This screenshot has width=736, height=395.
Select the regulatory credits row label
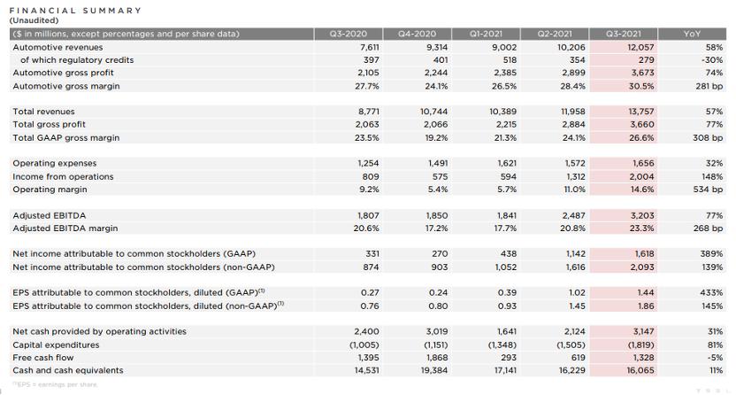tap(77, 59)
